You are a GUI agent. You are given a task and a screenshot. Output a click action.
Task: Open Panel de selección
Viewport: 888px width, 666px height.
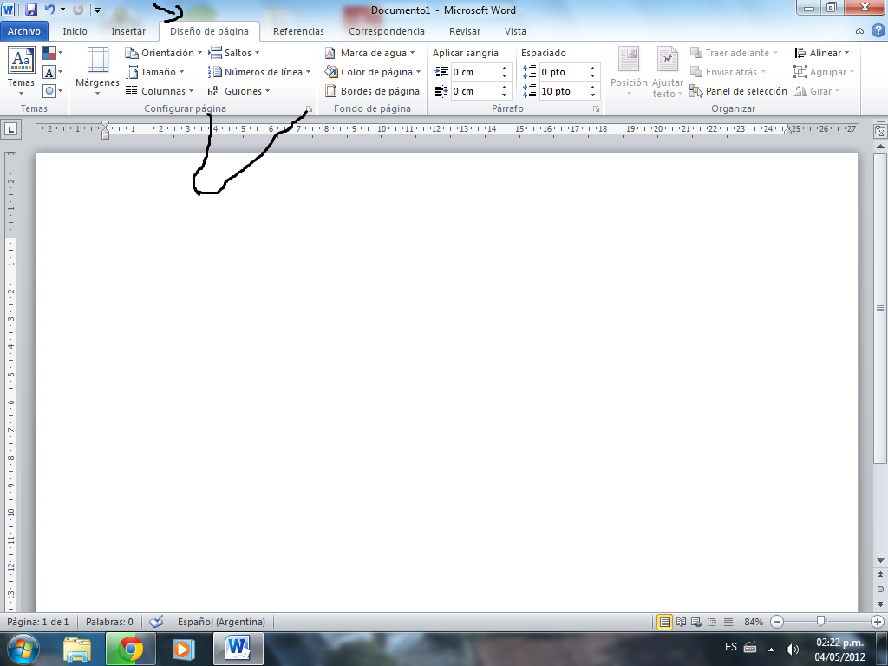pos(738,90)
